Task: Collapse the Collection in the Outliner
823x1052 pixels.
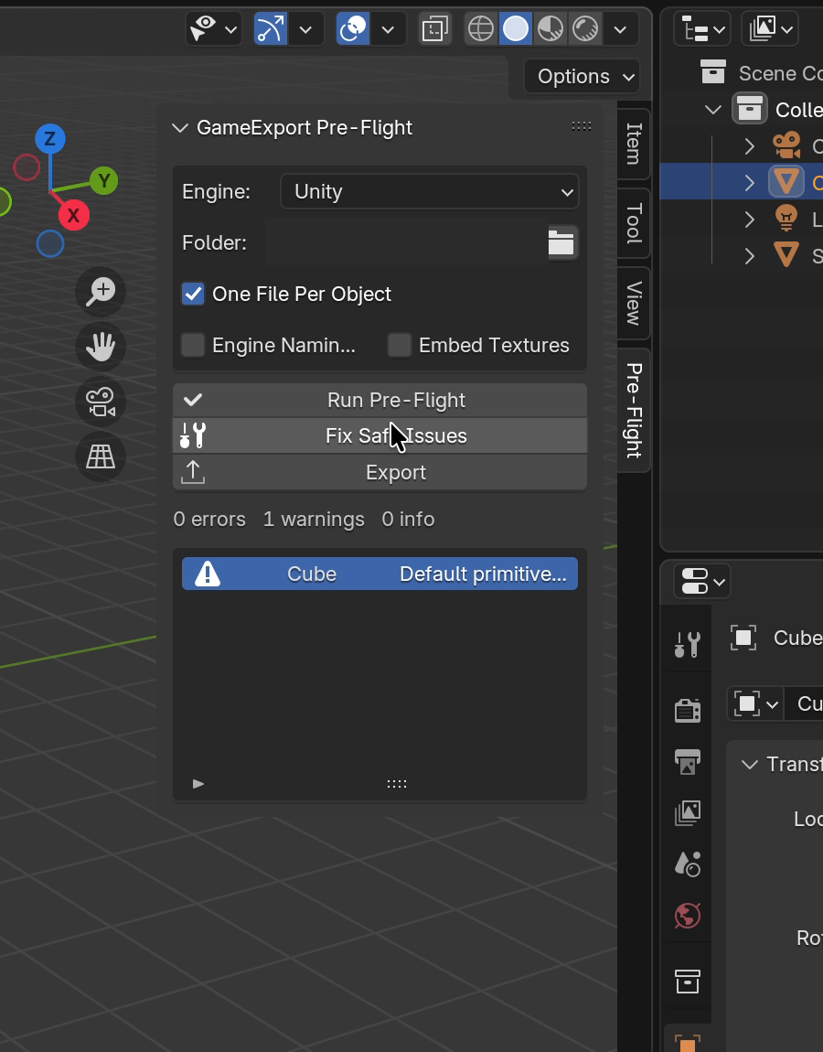Action: click(713, 110)
